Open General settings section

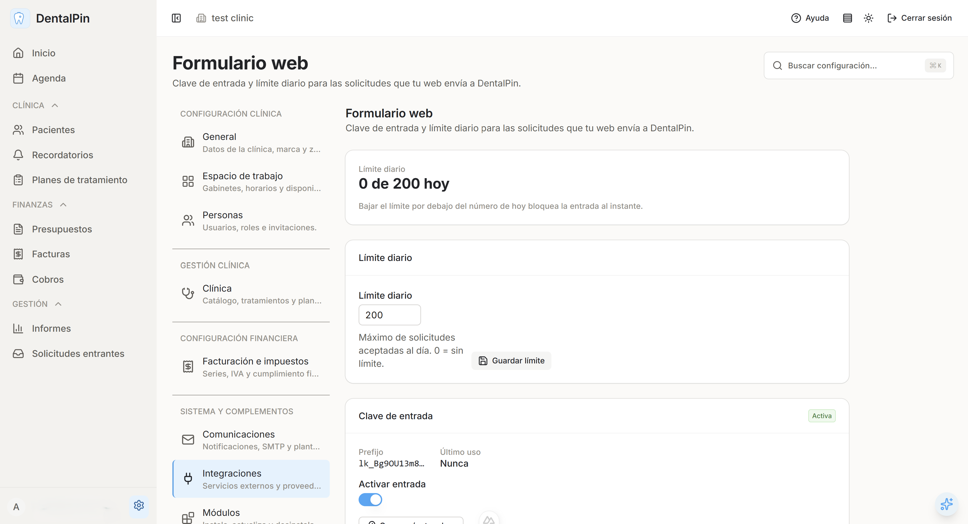pyautogui.click(x=251, y=143)
